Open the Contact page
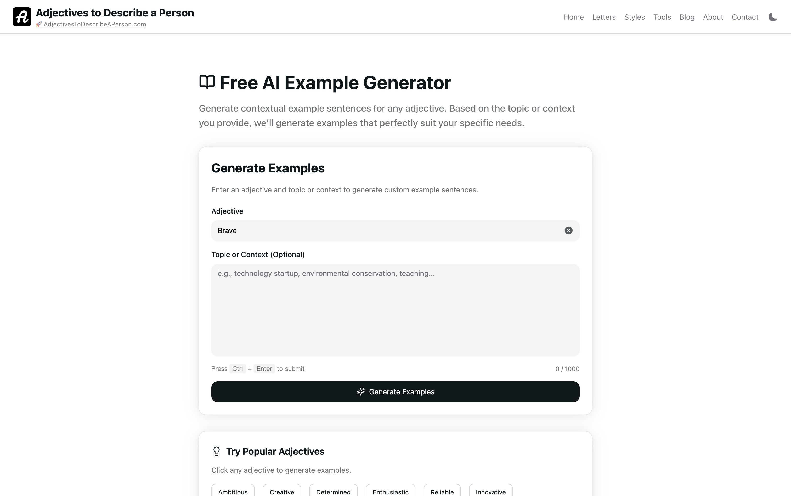 (x=745, y=17)
